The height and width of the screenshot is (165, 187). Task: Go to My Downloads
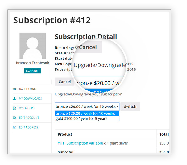(x=30, y=99)
